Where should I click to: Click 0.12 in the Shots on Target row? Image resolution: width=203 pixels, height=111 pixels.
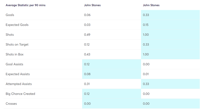[x=87, y=45]
